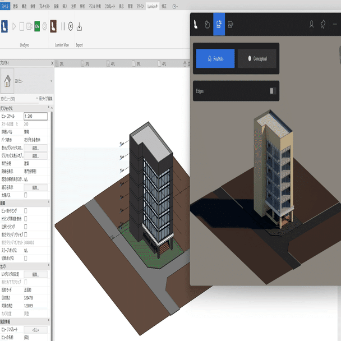
Task: Open the 建築 (Architecture) ribbon tab
Action: [15, 7]
